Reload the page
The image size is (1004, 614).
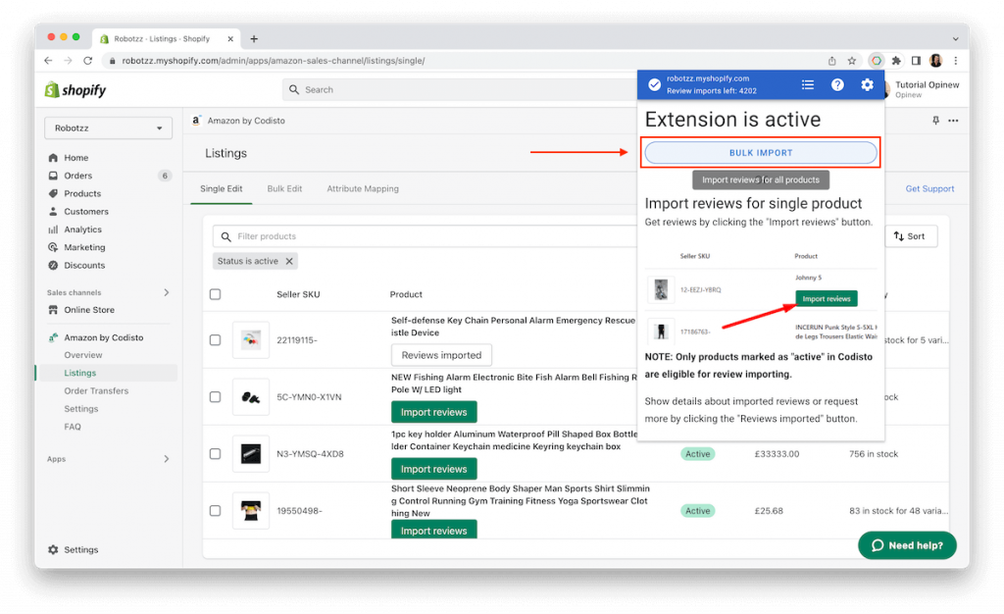(87, 61)
